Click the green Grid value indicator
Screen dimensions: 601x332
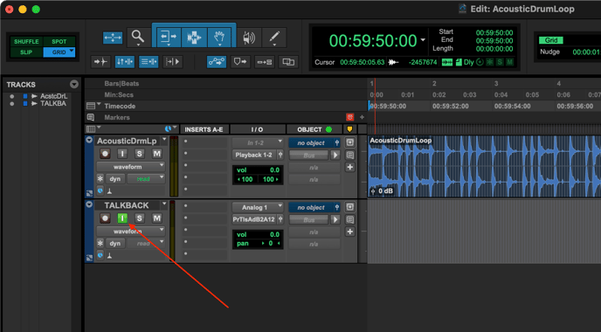click(x=551, y=40)
